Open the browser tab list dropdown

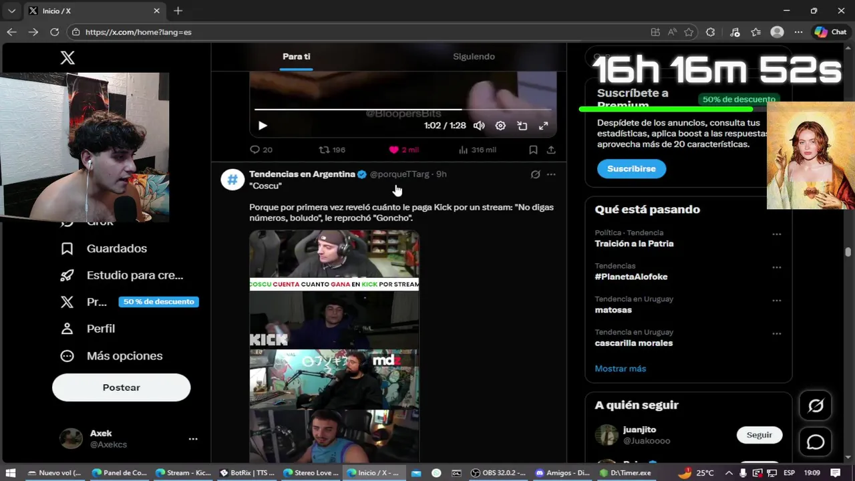click(x=11, y=11)
